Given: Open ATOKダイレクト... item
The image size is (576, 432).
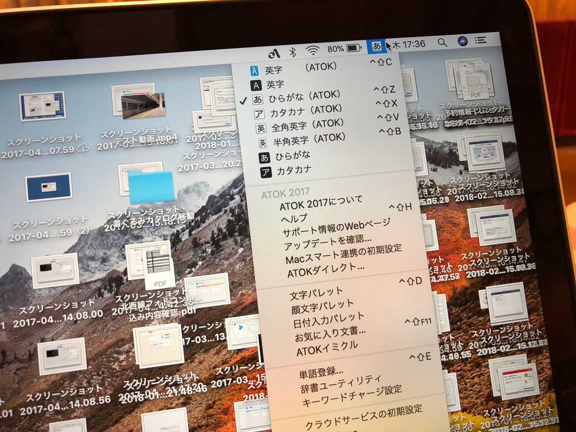Looking at the screenshot, I should [326, 271].
